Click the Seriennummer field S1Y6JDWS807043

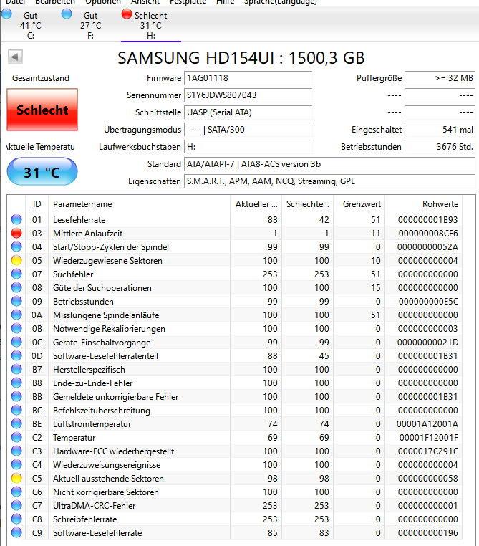pyautogui.click(x=248, y=95)
